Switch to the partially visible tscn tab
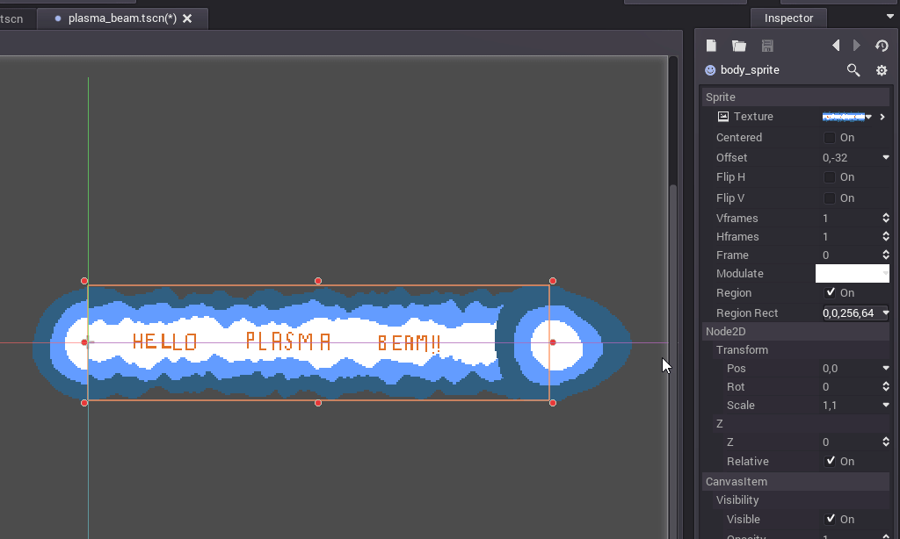Image resolution: width=900 pixels, height=539 pixels. (x=11, y=19)
